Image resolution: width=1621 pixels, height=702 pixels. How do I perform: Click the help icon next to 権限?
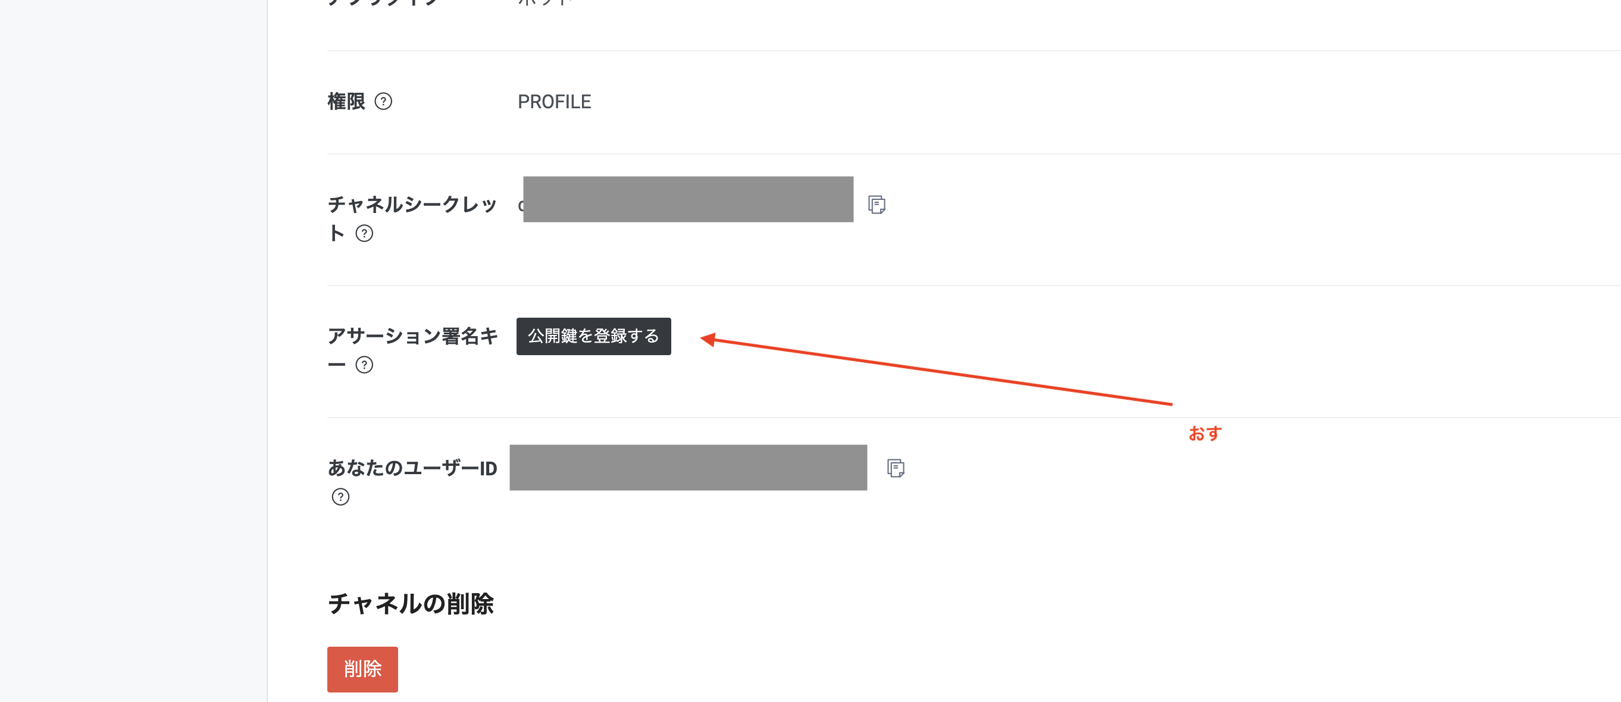click(x=385, y=102)
